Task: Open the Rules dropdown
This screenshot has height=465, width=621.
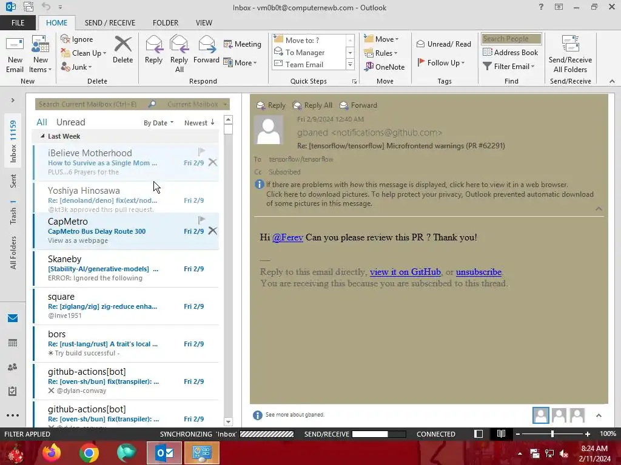Action: (381, 53)
